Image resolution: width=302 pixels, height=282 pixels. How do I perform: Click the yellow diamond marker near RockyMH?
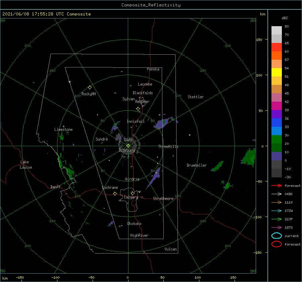point(90,88)
